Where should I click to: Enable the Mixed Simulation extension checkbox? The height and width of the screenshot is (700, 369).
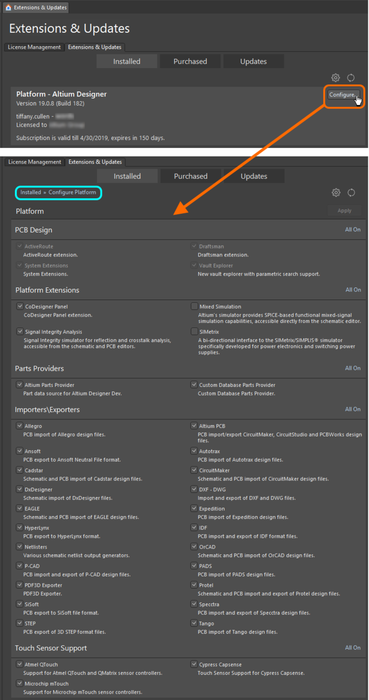194,306
